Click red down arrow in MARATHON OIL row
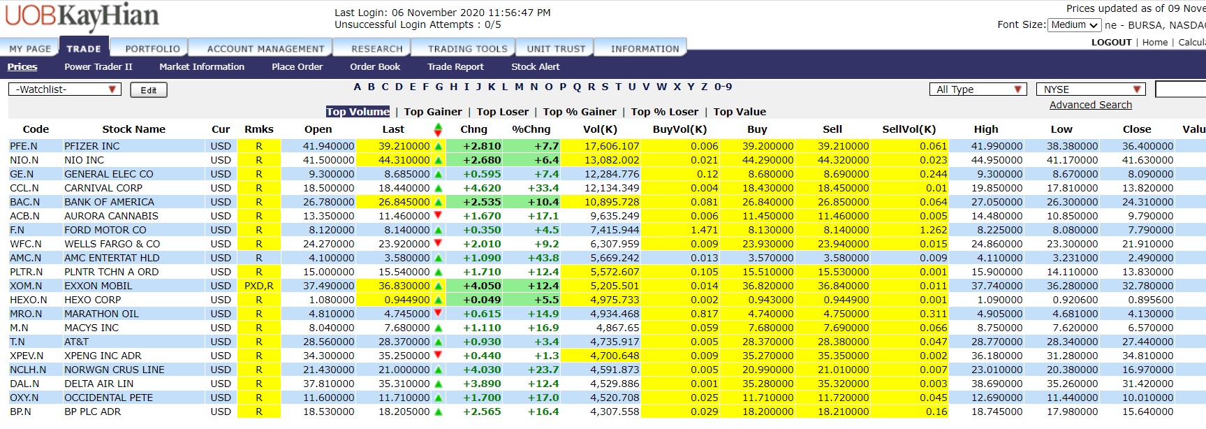 tap(439, 313)
